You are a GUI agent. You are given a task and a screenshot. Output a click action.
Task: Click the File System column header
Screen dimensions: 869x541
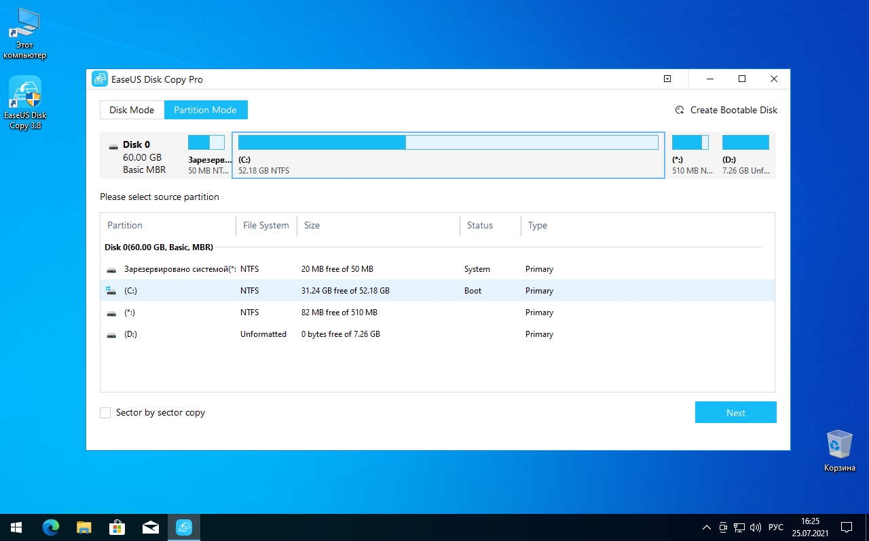click(x=266, y=225)
